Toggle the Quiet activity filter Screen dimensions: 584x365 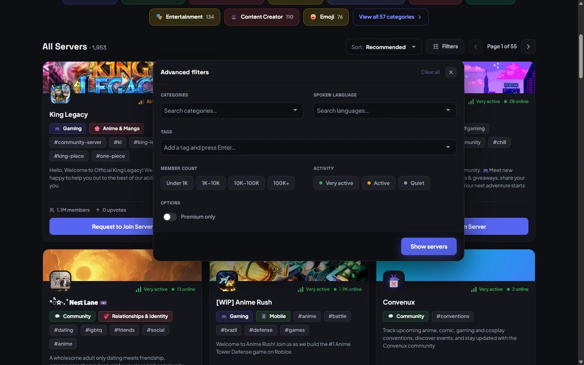coord(414,183)
